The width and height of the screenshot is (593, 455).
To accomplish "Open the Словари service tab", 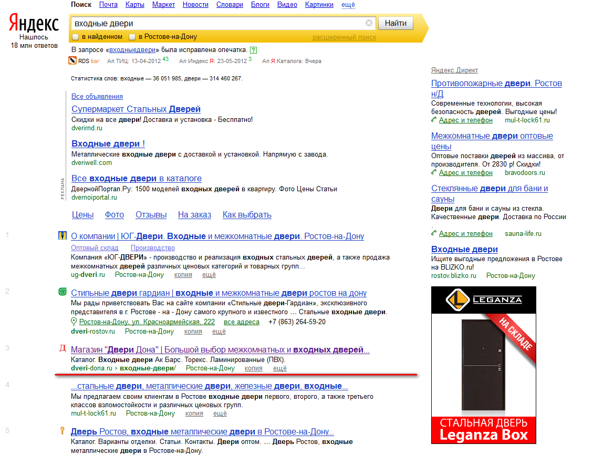I will click(x=230, y=5).
